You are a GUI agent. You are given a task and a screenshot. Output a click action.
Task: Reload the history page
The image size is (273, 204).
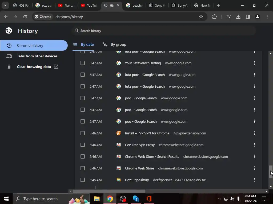tap(25, 17)
